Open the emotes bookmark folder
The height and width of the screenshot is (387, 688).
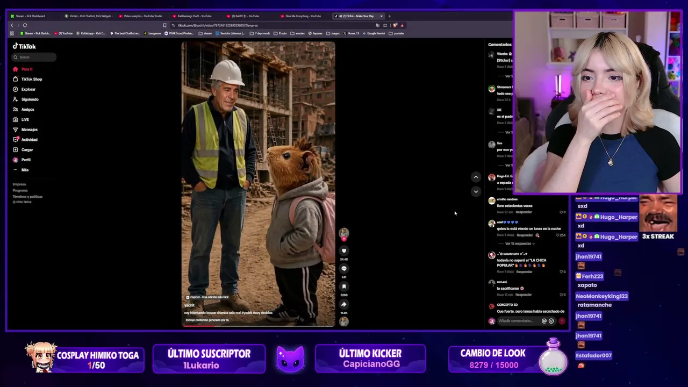click(x=298, y=33)
